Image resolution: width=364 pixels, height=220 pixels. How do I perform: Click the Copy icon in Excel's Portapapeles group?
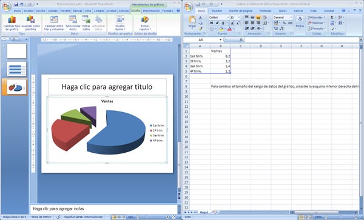pyautogui.click(x=201, y=23)
